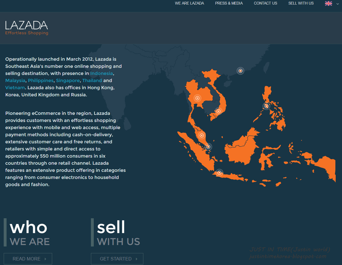Follow the Thailand link
This screenshot has width=342, height=265.
(x=92, y=81)
